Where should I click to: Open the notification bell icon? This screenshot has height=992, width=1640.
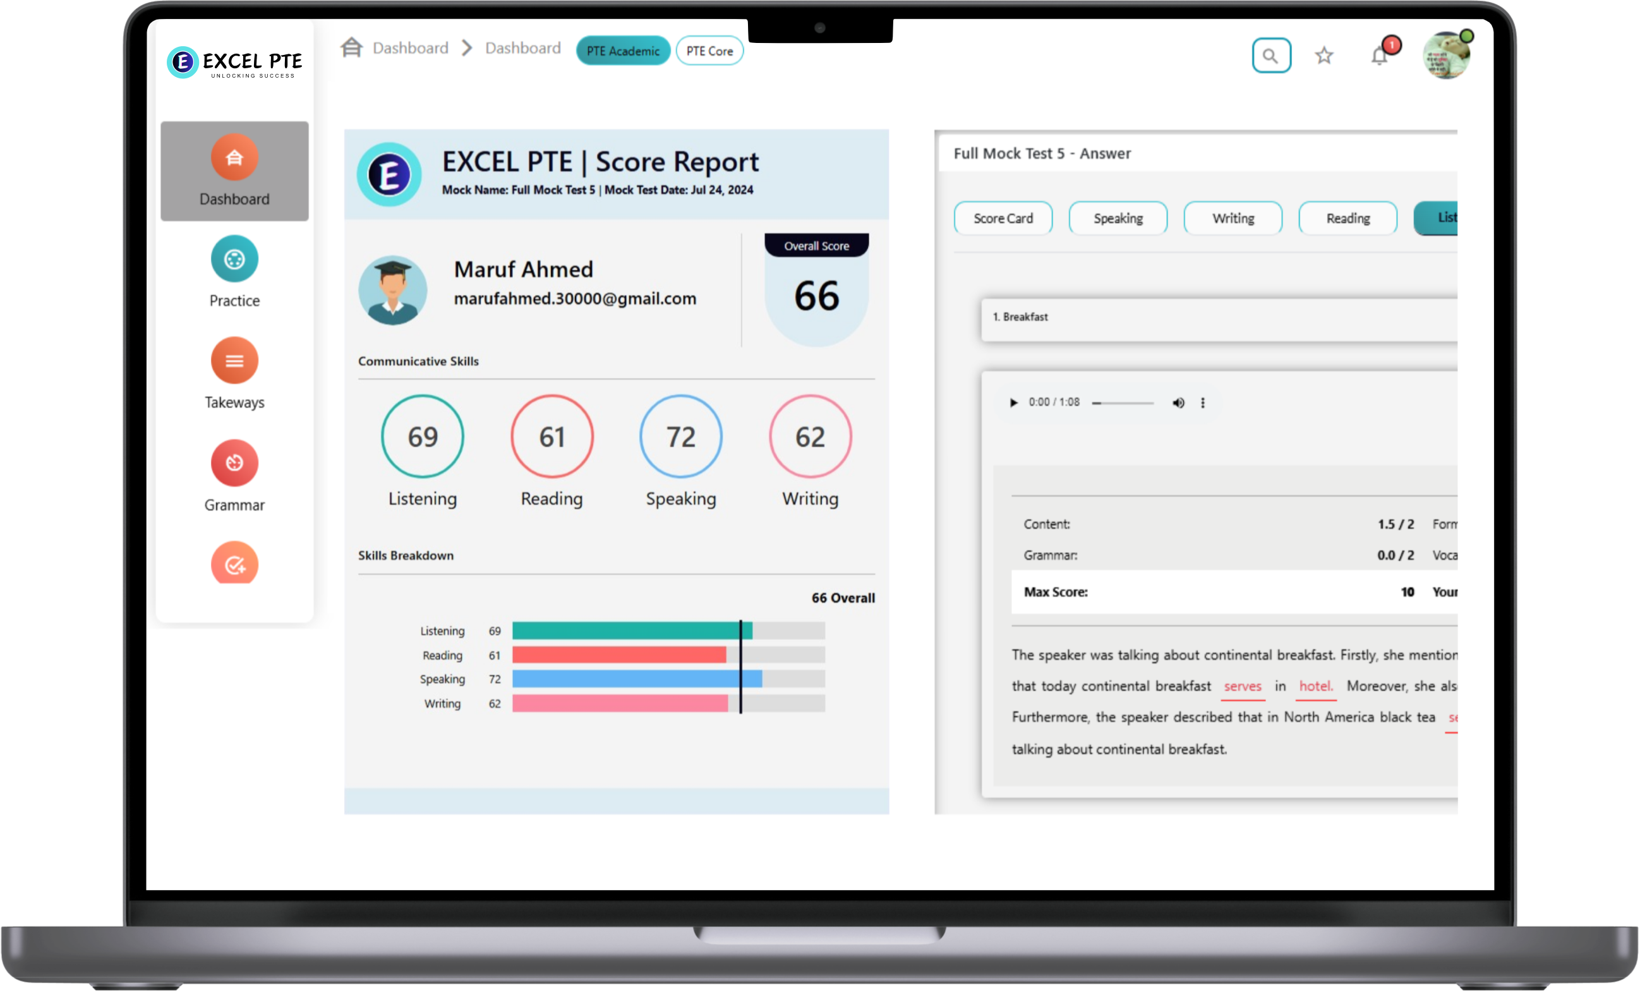[1380, 56]
